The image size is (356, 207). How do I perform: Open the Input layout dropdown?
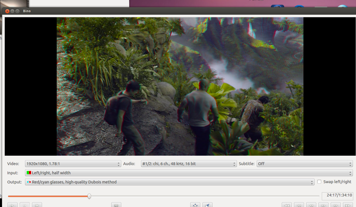pos(189,173)
